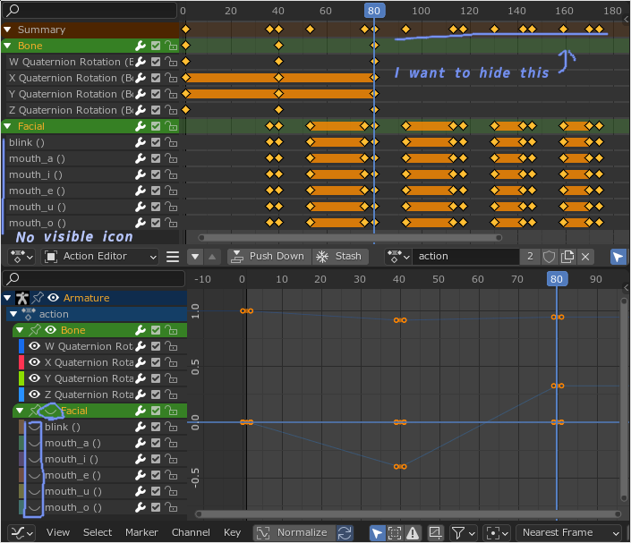Collapse the action row in Graph Editor
The height and width of the screenshot is (543, 631).
click(13, 314)
